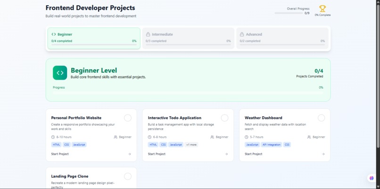The width and height of the screenshot is (380, 189).
Task: Open the Weather Dashboard card title
Action: (x=264, y=118)
